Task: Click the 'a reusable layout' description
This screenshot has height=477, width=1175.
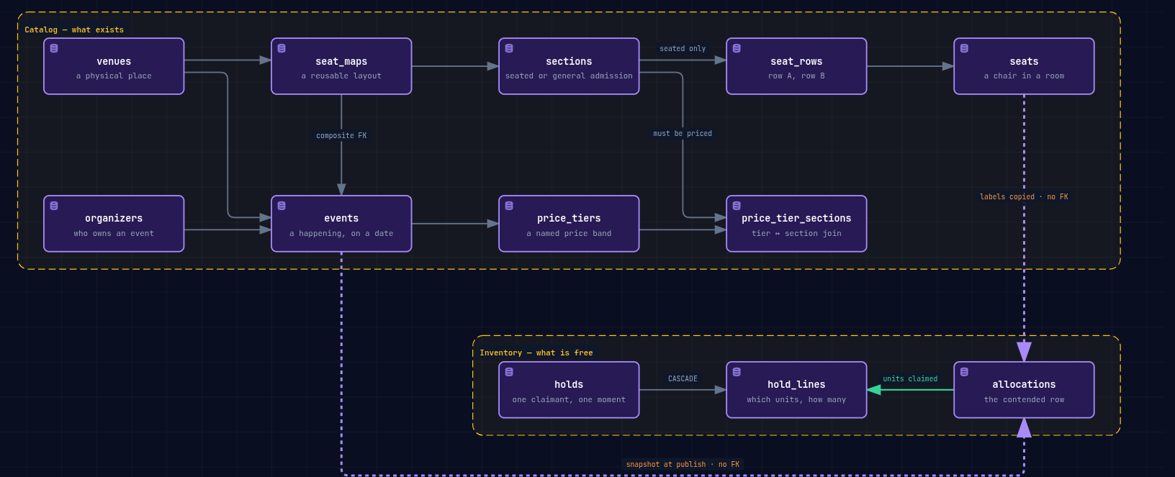Action: click(x=341, y=76)
